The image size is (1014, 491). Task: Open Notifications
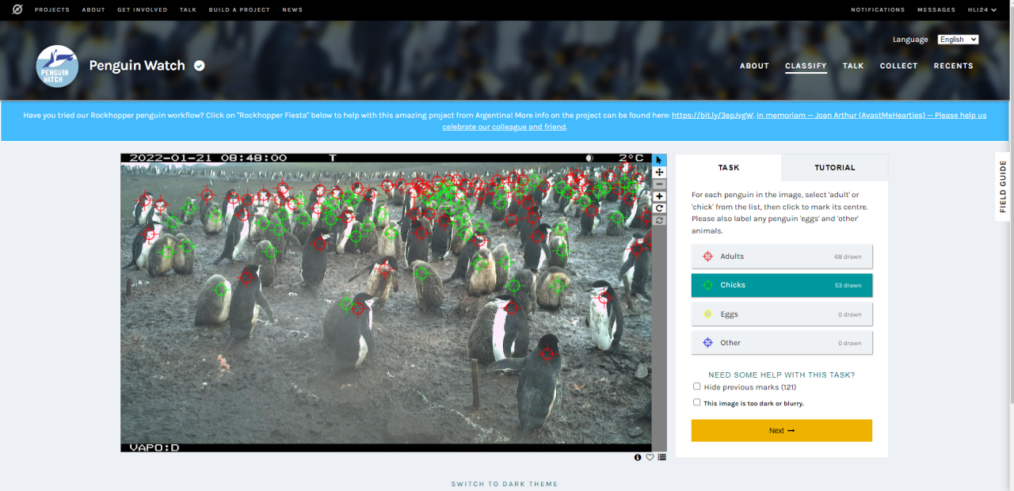[878, 10]
